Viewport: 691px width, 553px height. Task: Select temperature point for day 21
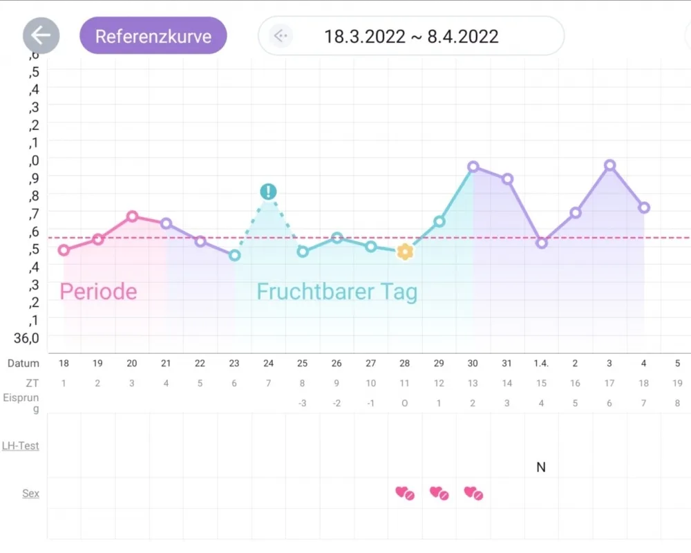pyautogui.click(x=166, y=223)
